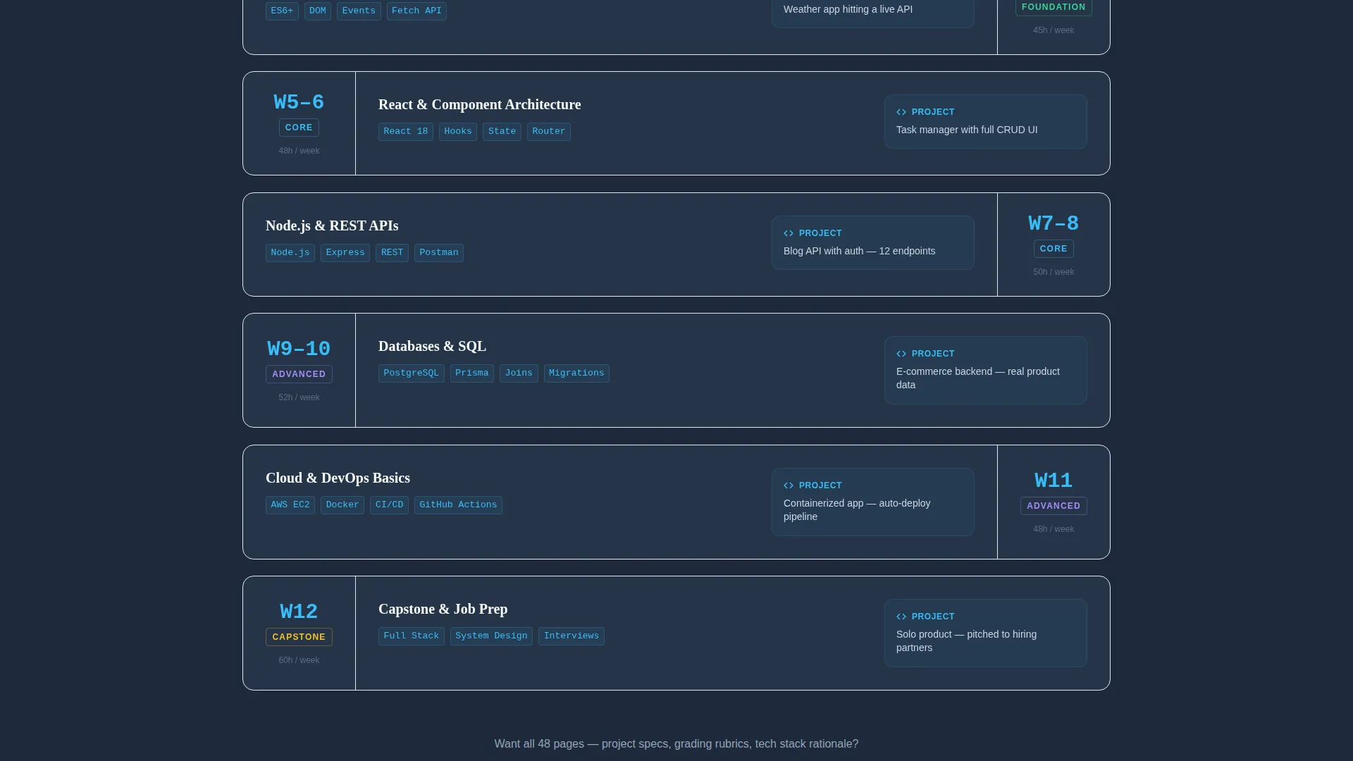
Task: Click the ADVANCED badge under W11
Action: pos(1054,506)
